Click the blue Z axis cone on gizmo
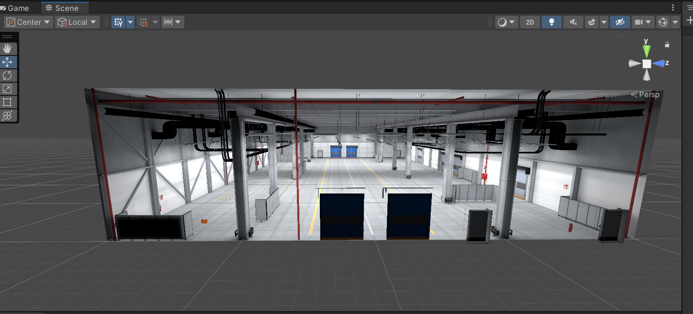Viewport: 693px width, 314px height. point(659,63)
